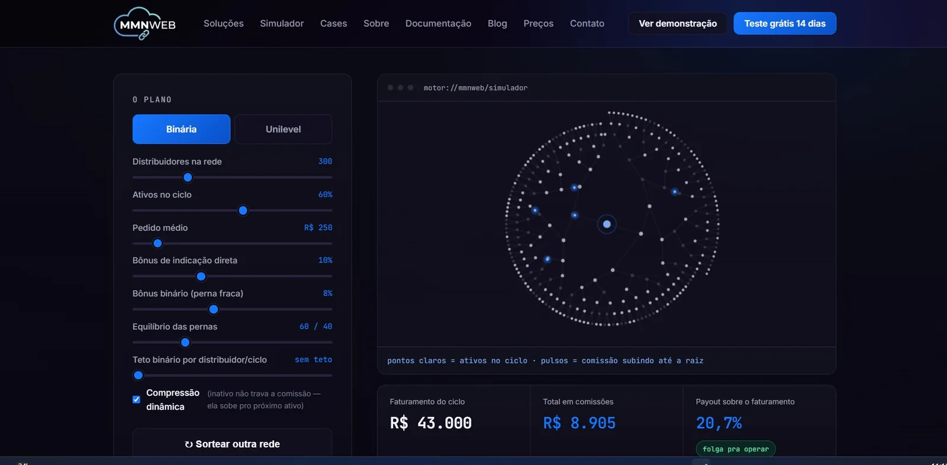Uncheck the Compressão dinâmica checkbox
The width and height of the screenshot is (947, 465).
[136, 399]
